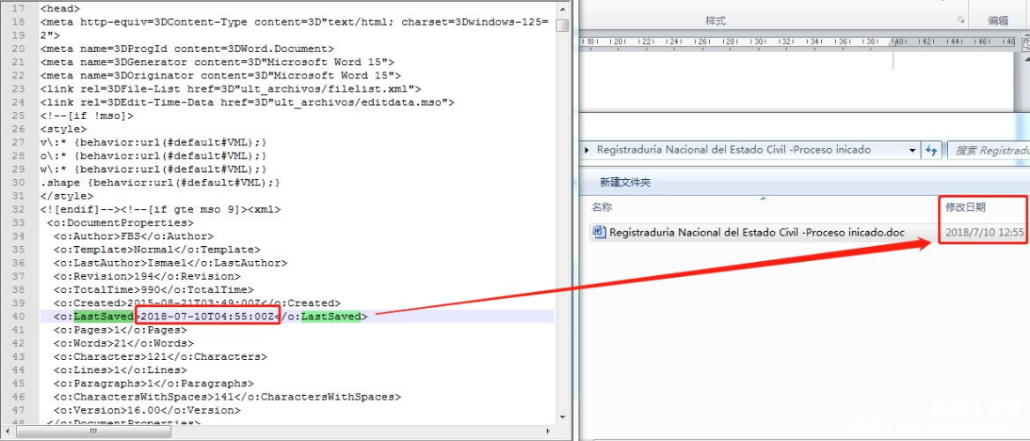Click the horizontal scrollbar left arrow
1030x441 pixels.
pyautogui.click(x=6, y=431)
